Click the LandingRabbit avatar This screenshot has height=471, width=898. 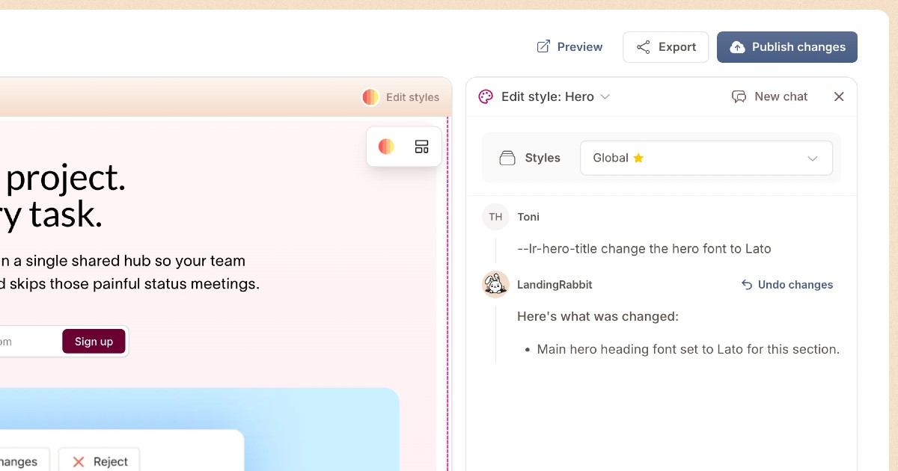[495, 284]
